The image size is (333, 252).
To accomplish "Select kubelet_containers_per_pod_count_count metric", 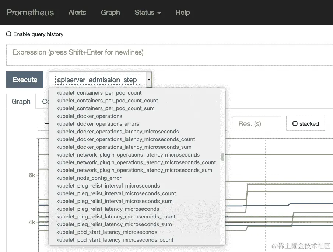I will coord(107,101).
